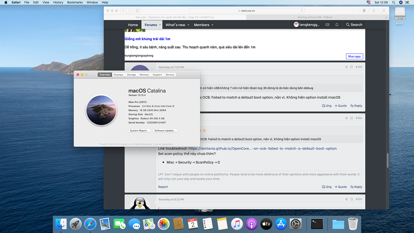Share post #396
This screenshot has width=414, height=233.
(346, 118)
